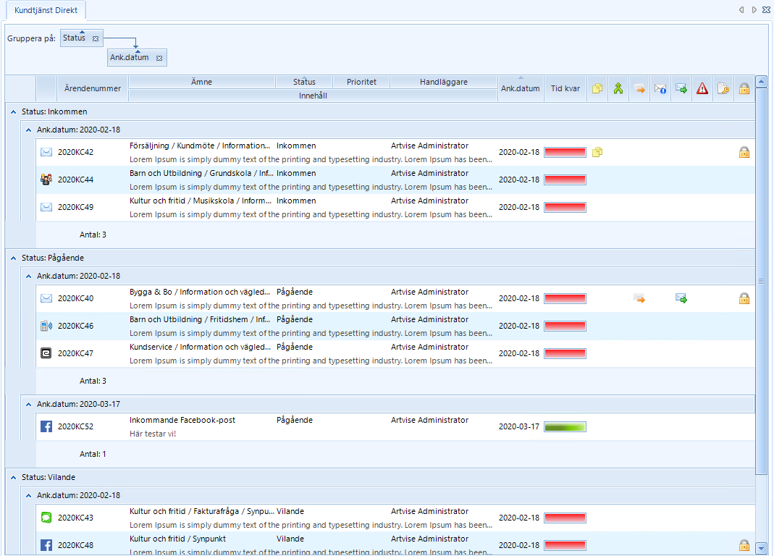Click the people visit icon of case 2020KC44
The height and width of the screenshot is (556, 774).
46,180
